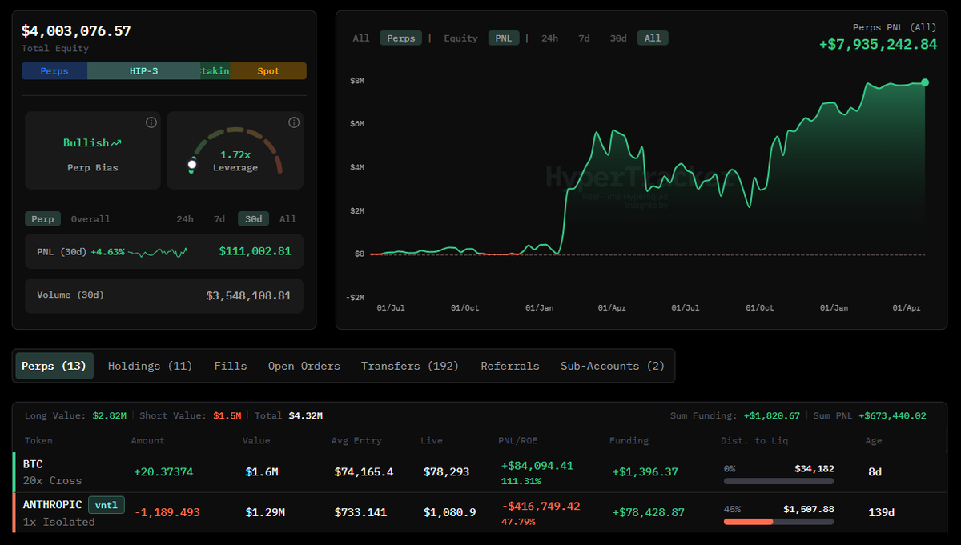Screen dimensions: 961x545
Task: Switch chart to Equity mode
Action: 461,38
